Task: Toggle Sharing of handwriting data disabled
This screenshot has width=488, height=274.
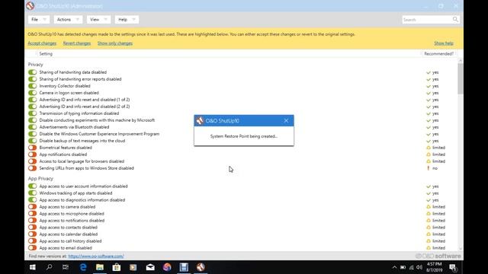Action: click(32, 72)
